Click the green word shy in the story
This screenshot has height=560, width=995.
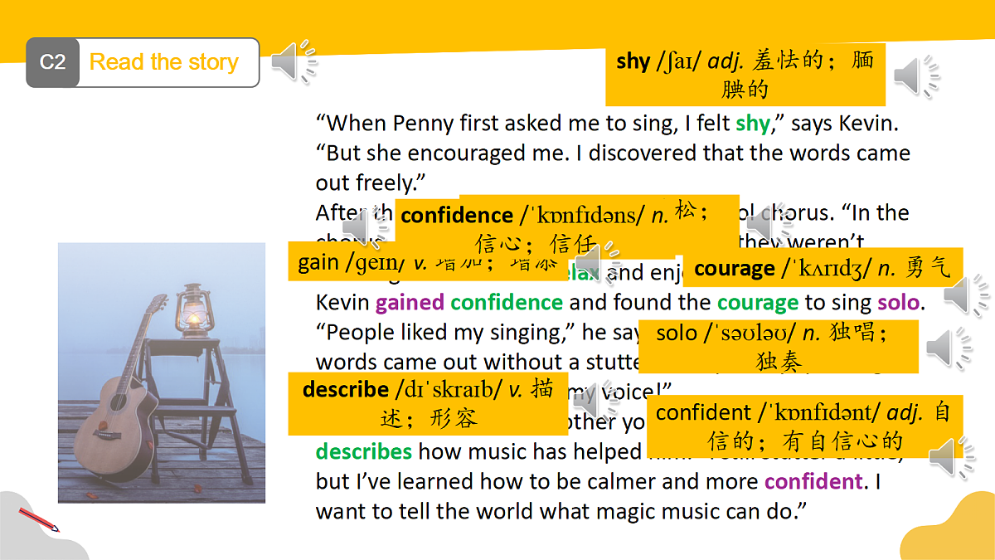tap(753, 124)
